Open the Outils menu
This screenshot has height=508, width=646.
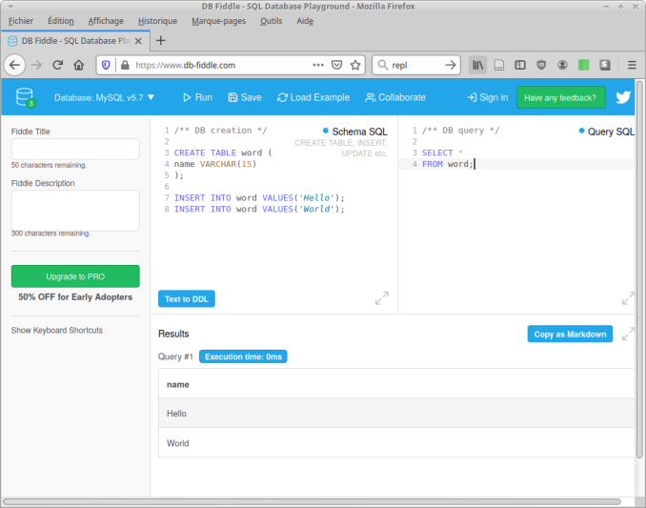tap(272, 21)
